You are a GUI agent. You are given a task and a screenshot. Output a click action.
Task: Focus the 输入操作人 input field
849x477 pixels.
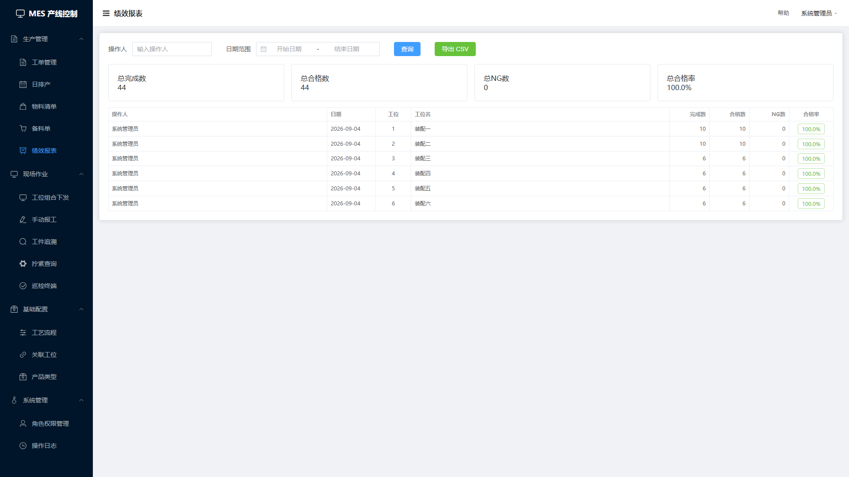(x=172, y=49)
